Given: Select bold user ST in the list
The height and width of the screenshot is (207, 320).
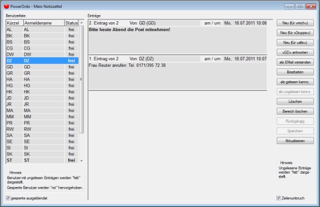Looking at the screenshot, I should 42,160.
